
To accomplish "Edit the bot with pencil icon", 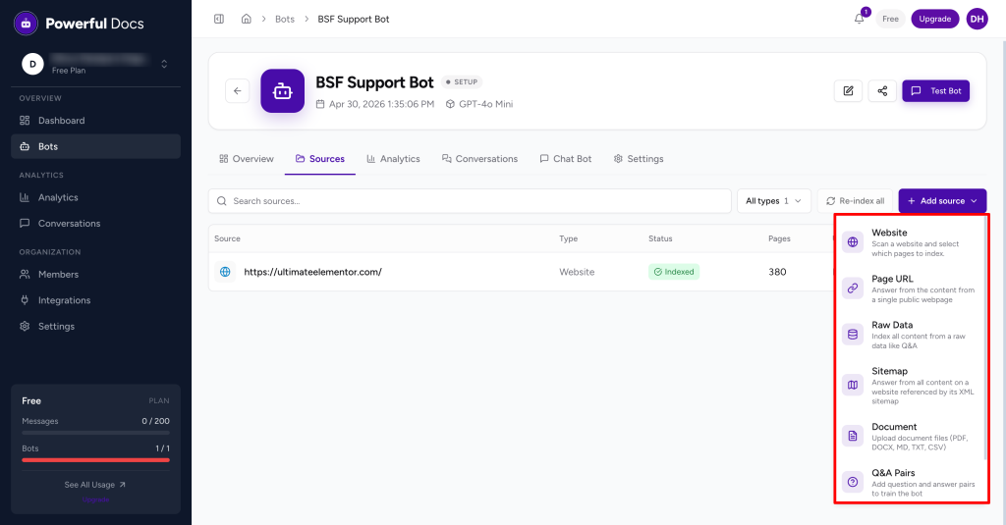I will tap(848, 91).
